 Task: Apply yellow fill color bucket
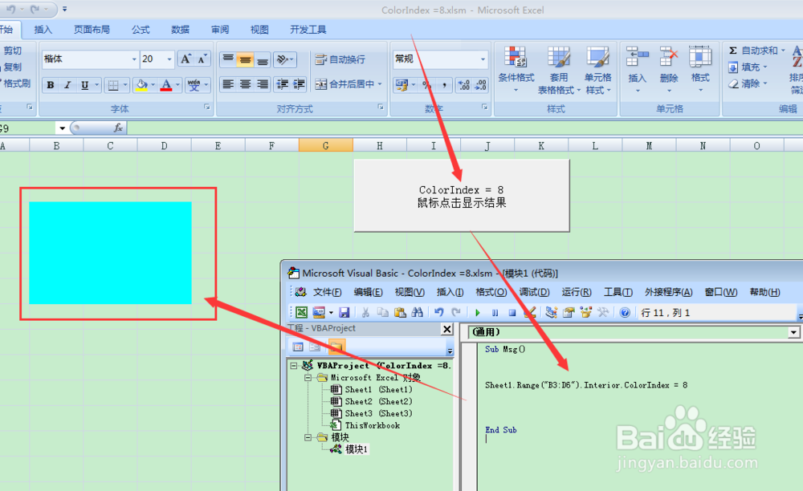click(141, 85)
